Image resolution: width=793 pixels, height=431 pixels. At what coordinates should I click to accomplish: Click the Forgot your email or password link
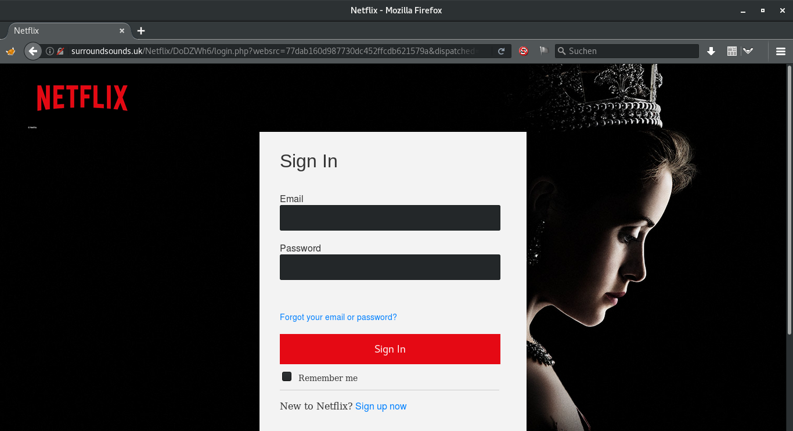click(338, 317)
